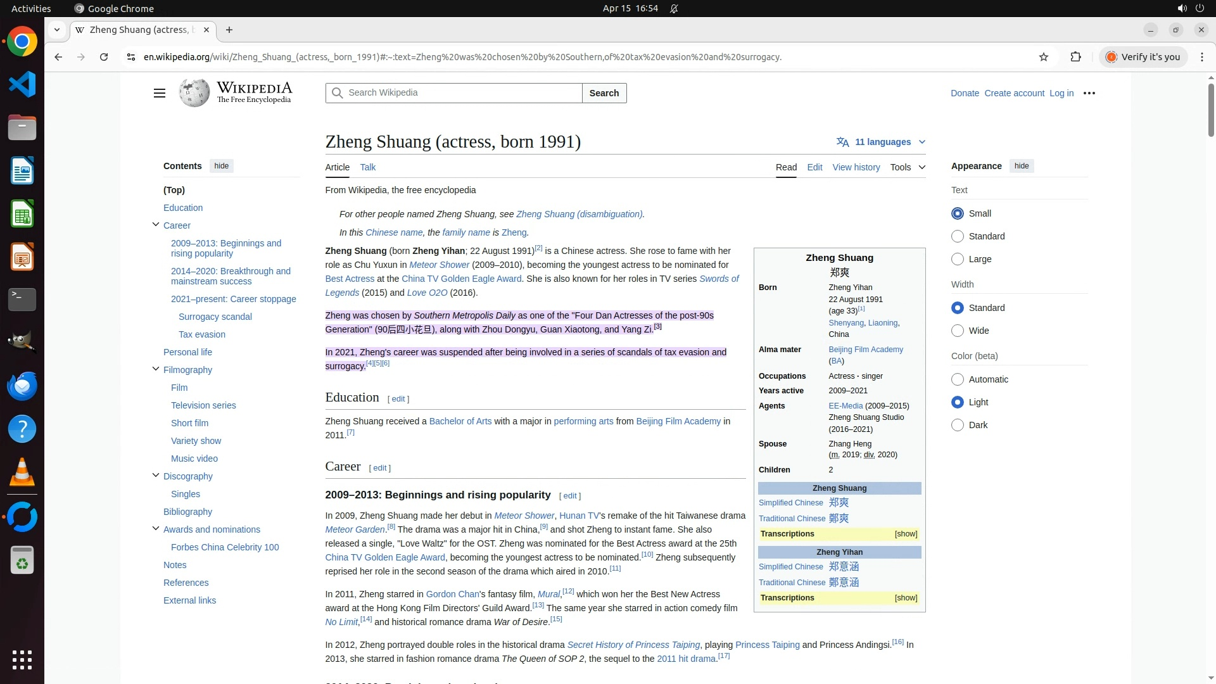Open the View history tab

856,167
